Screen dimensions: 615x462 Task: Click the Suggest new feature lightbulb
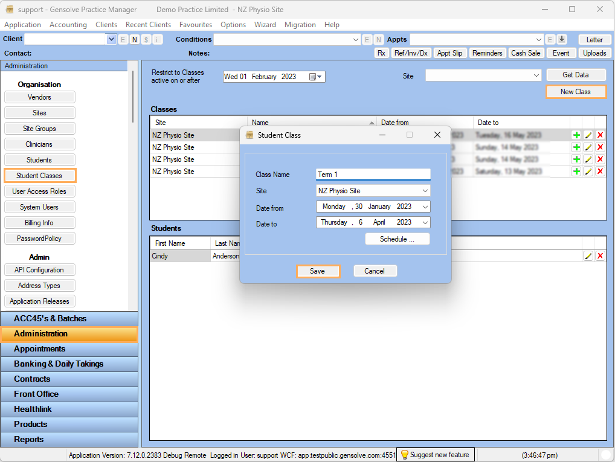click(x=405, y=455)
